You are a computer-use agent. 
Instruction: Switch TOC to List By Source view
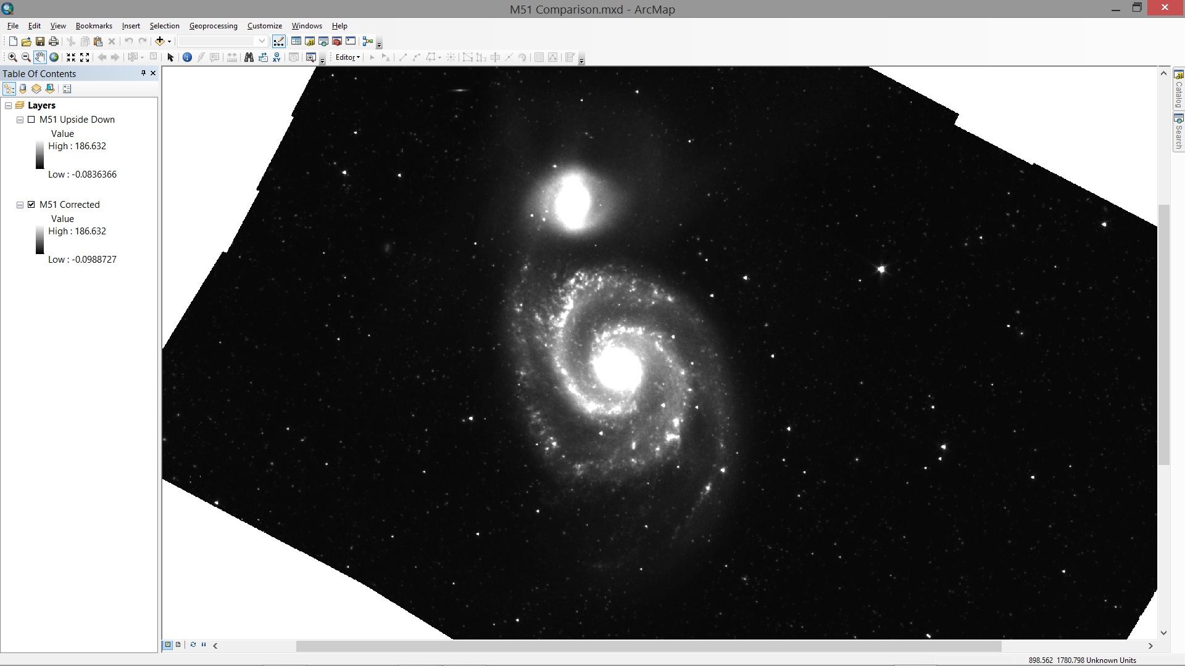click(22, 88)
